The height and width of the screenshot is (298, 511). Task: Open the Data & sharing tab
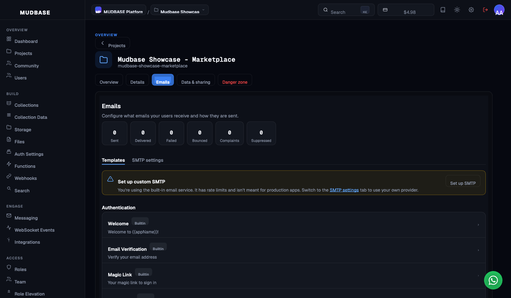[196, 80]
